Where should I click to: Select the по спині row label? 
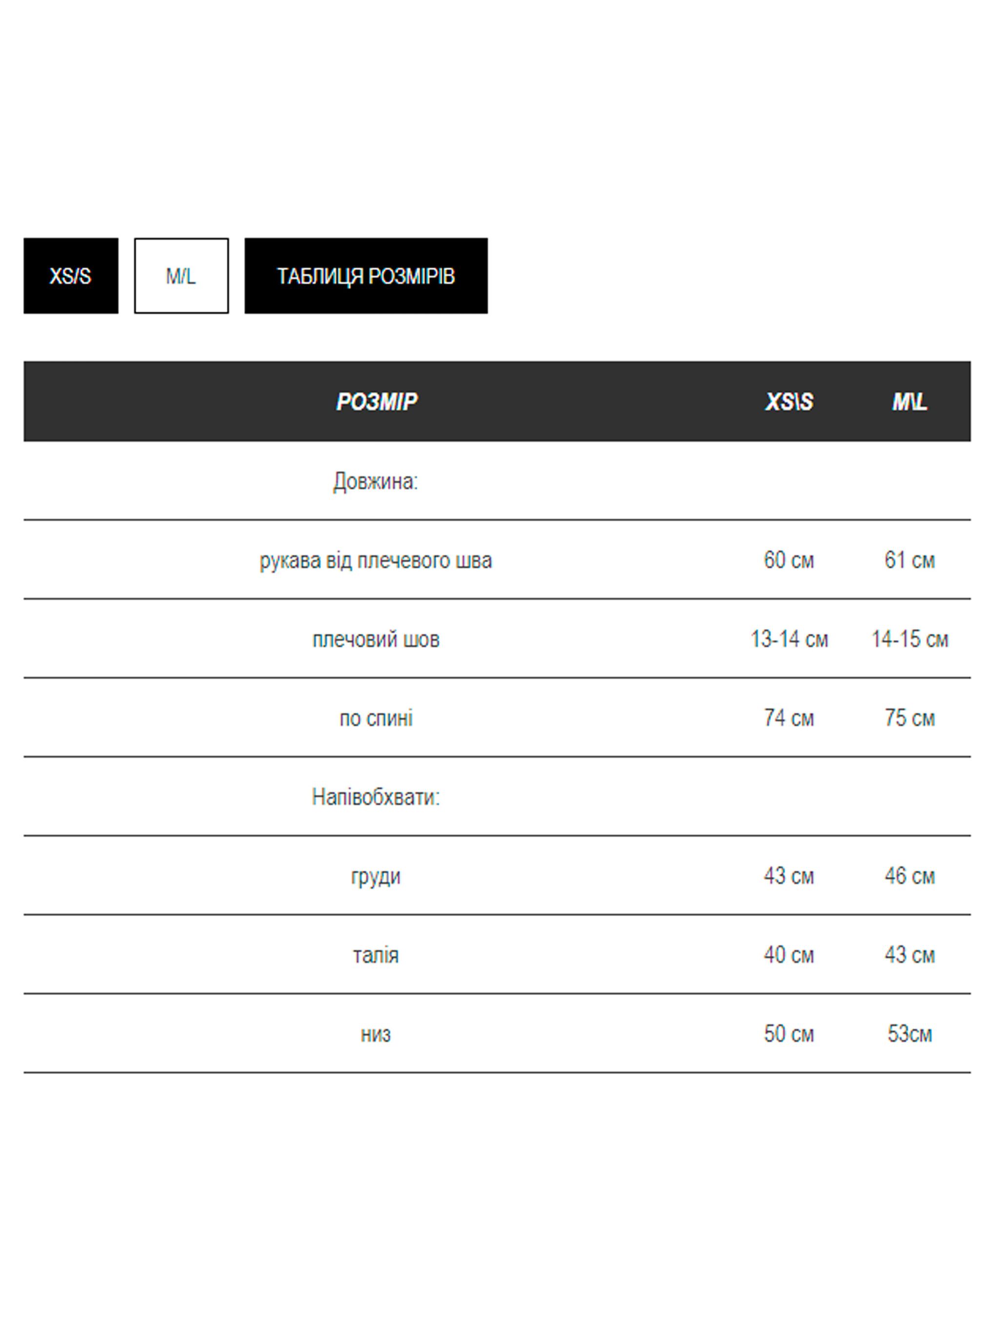(x=376, y=718)
